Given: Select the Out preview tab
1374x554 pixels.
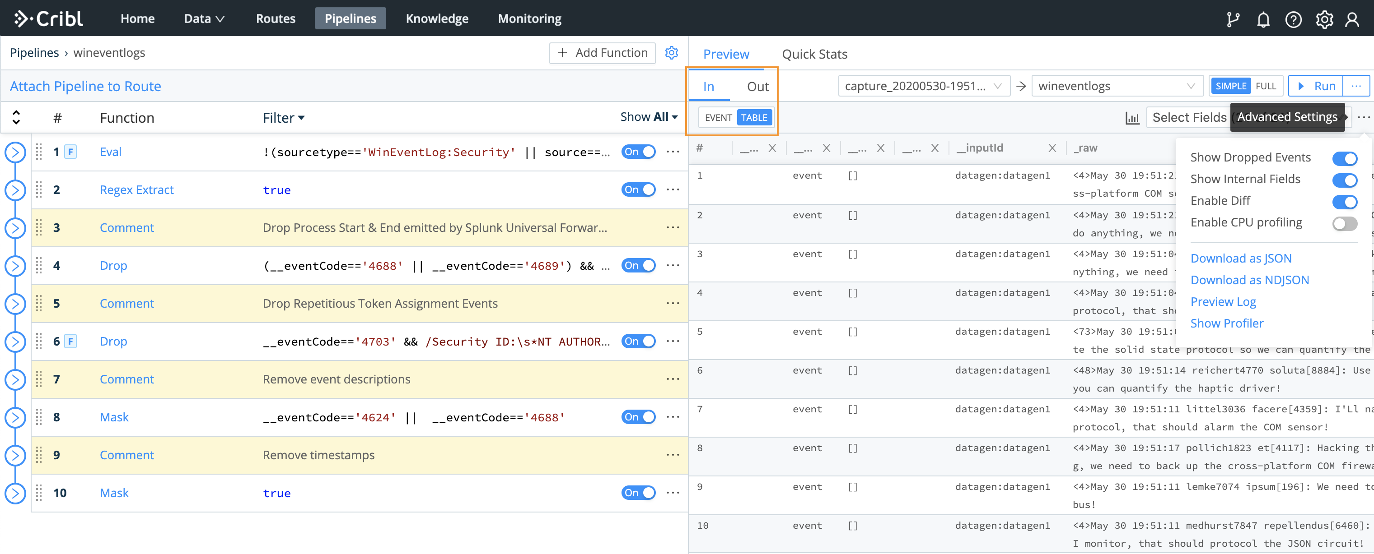Looking at the screenshot, I should [757, 86].
